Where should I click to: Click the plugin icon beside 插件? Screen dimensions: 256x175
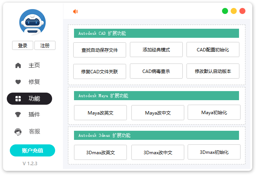[x=18, y=115]
